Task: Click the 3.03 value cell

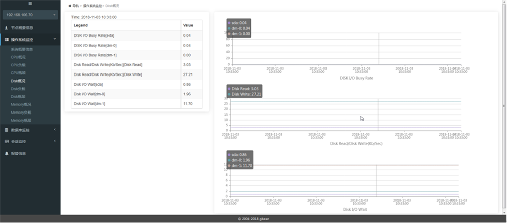Action: 192,65
